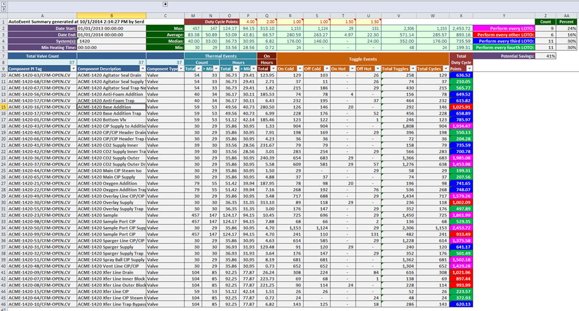Screen dimensions: 579x311
Task: Select row 46 header
Action: (3, 304)
